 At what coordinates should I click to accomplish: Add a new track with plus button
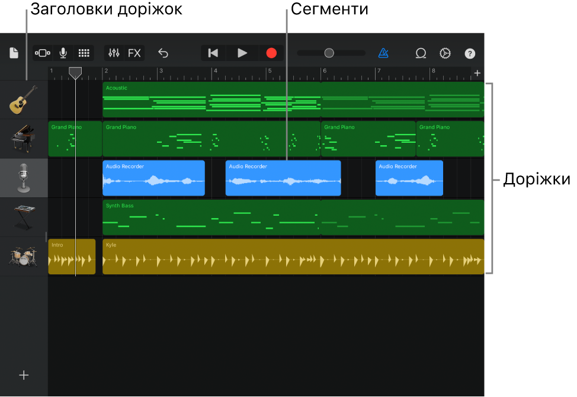(x=24, y=375)
